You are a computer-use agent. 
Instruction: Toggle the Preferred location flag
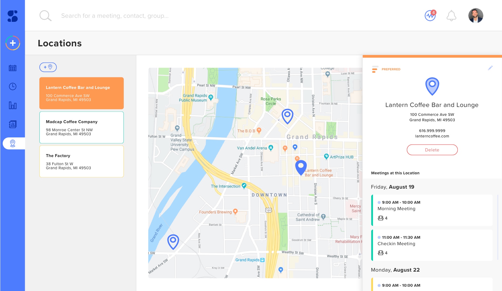386,69
